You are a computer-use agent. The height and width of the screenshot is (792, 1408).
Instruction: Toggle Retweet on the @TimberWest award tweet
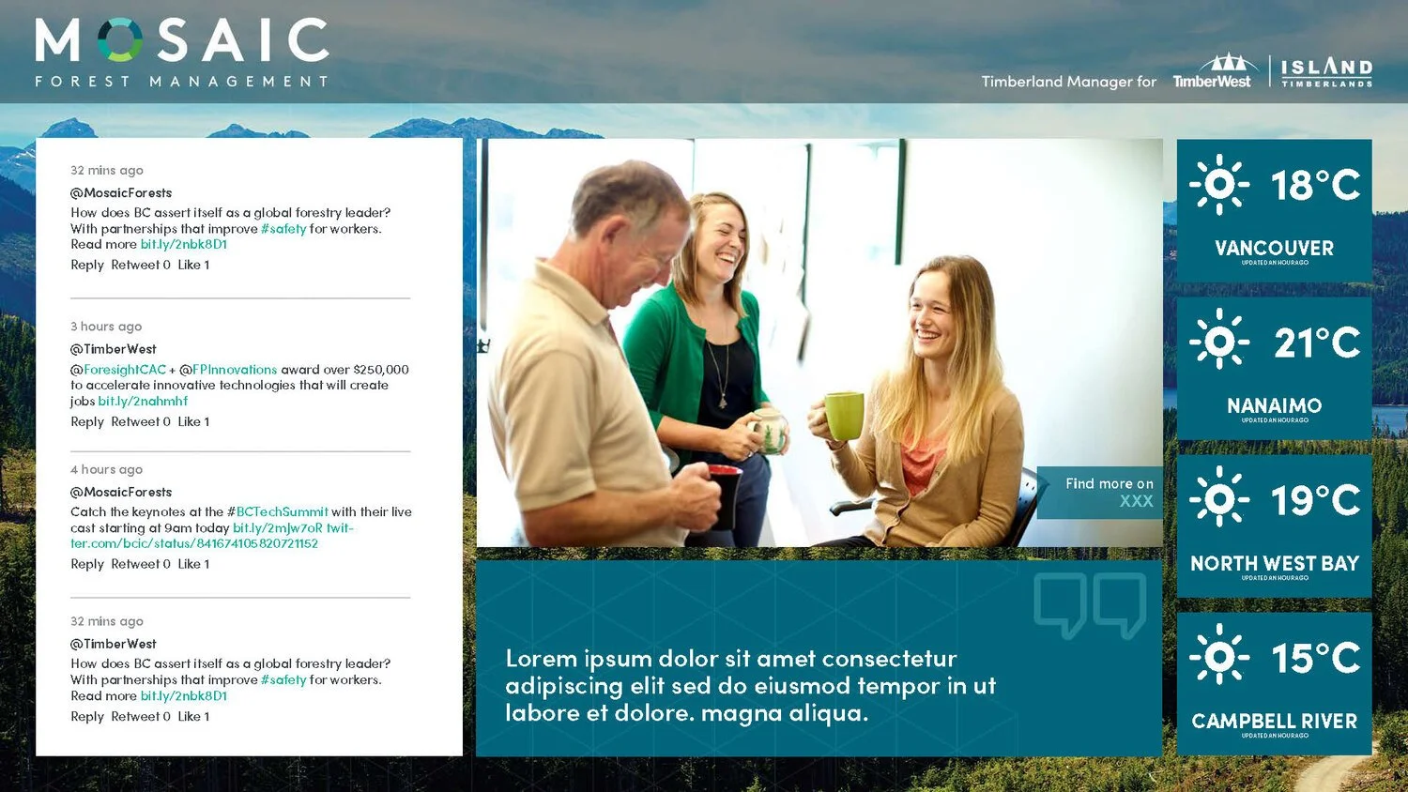(139, 421)
